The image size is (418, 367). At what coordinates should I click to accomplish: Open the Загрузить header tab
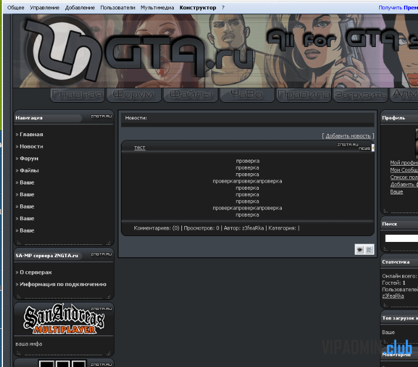[x=360, y=95]
